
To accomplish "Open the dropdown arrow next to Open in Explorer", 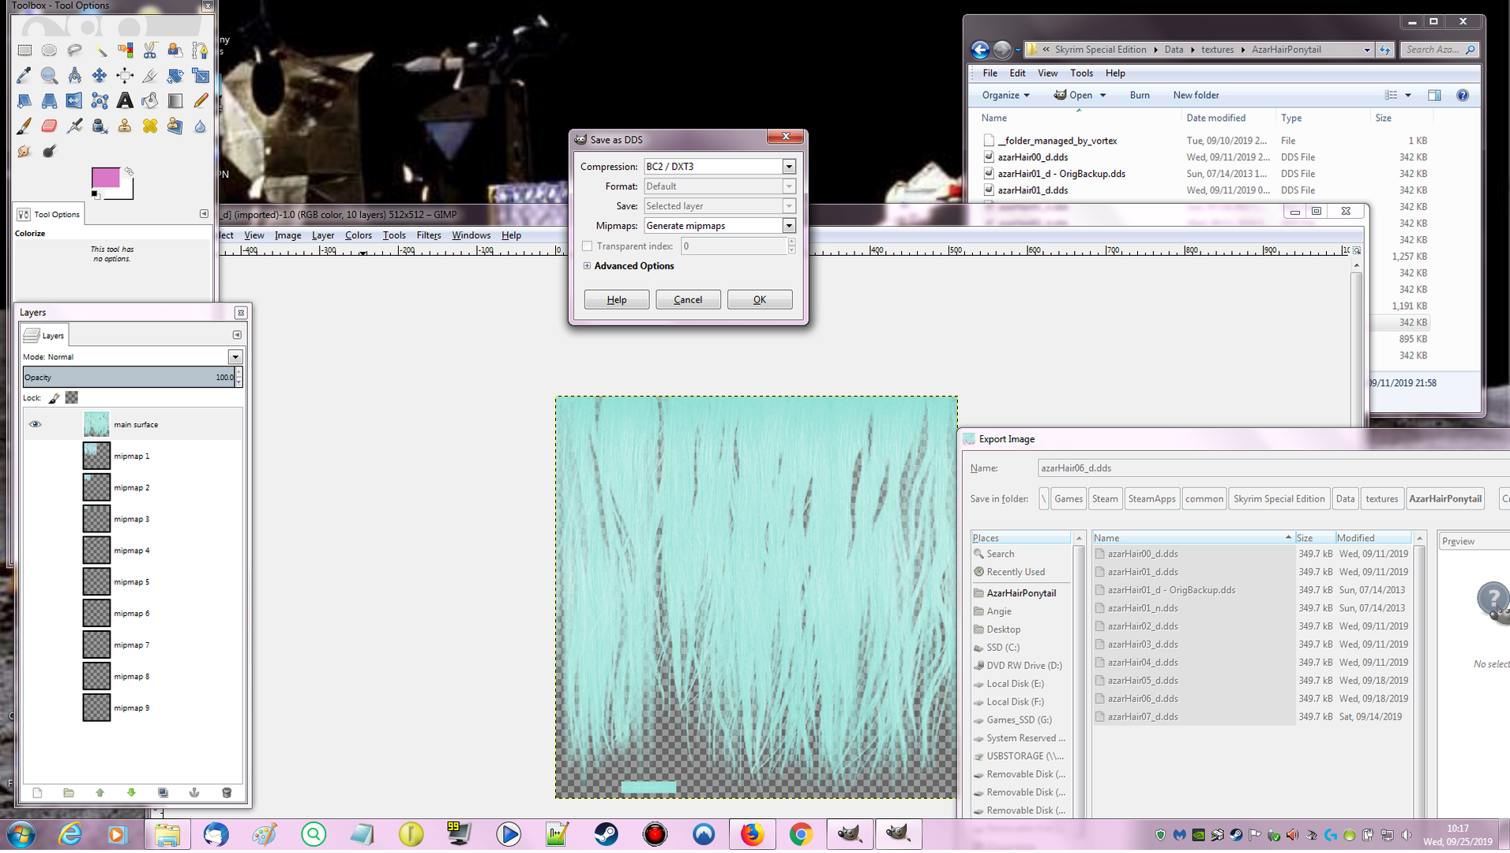I will click(1102, 96).
